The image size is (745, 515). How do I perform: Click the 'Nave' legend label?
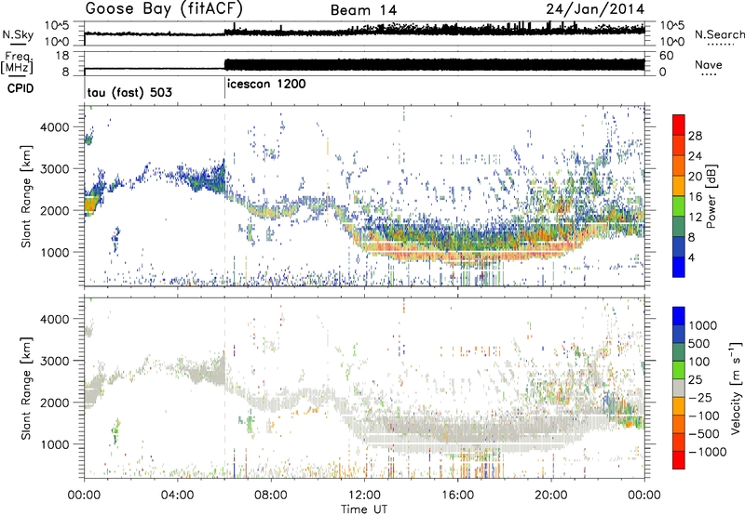pos(708,64)
